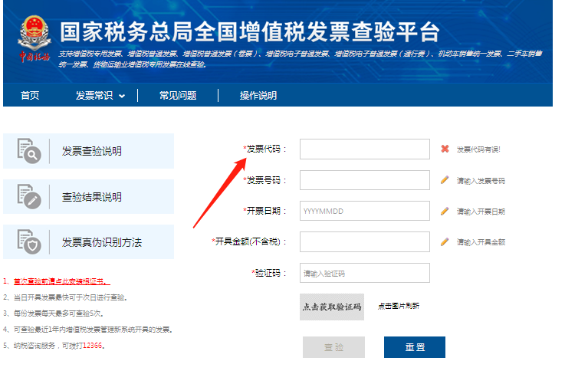Click the platform title 国家税务总局全国增值税发票查验平台
Screen dimensions: 565x384
[249, 32]
